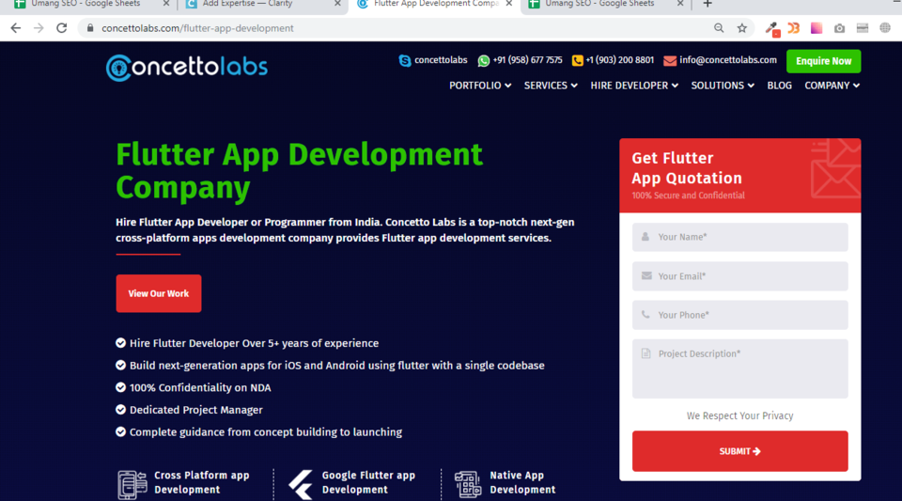
Task: Reload the Concetto Labs page
Action: (62, 28)
